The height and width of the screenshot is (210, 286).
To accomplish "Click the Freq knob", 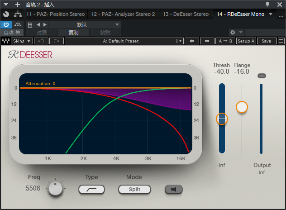I will (x=55, y=188).
